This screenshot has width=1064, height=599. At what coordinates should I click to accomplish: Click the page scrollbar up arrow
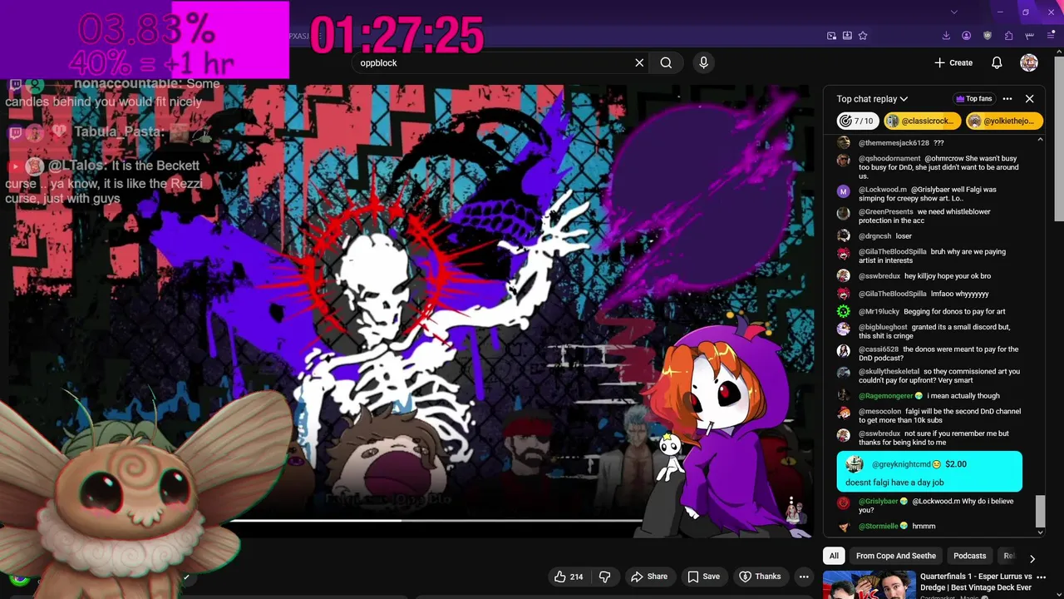click(1059, 53)
